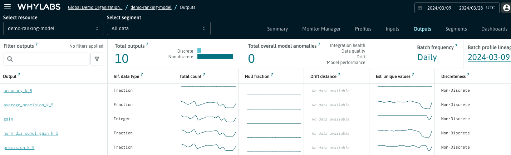Click the Data quality label

point(353,51)
